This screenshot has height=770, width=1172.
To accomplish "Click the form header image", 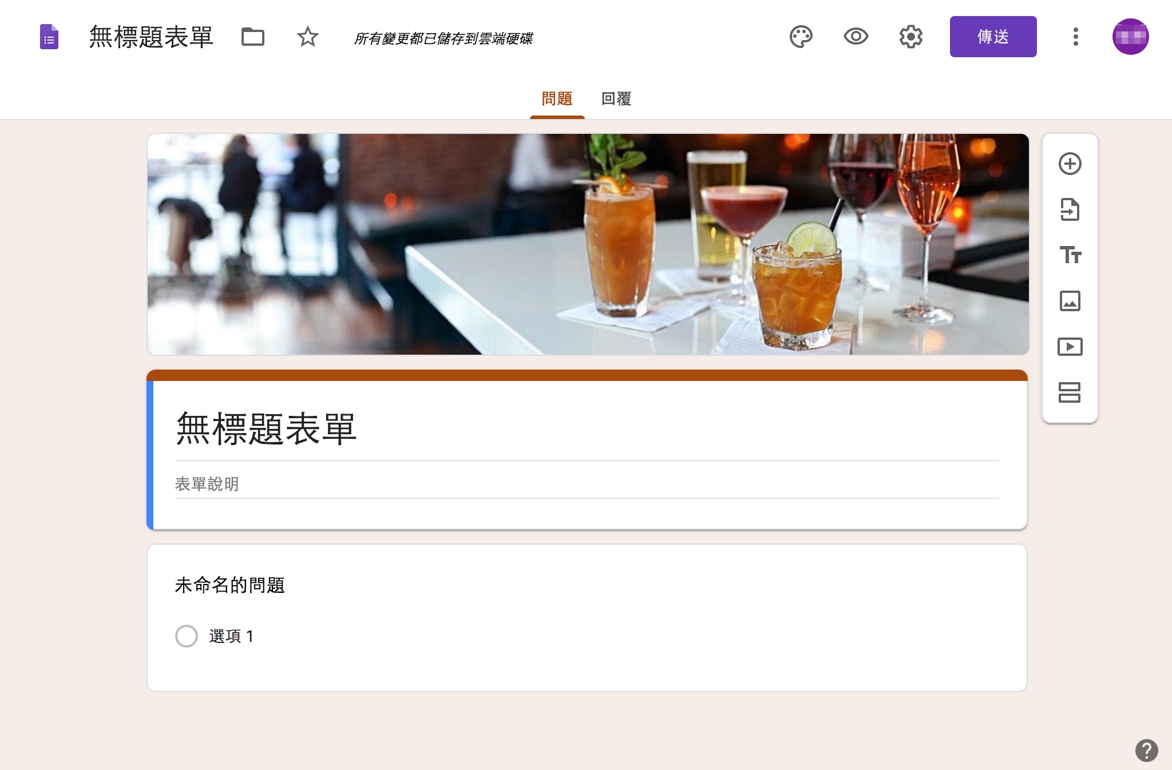I will (x=588, y=244).
